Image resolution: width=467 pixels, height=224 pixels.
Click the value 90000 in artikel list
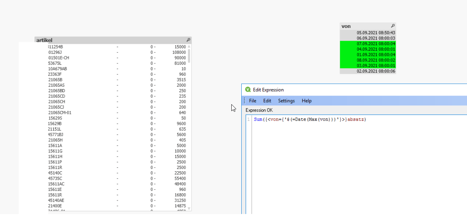click(180, 58)
